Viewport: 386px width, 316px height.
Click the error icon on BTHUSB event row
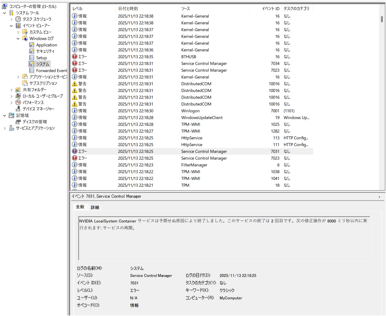click(x=74, y=57)
